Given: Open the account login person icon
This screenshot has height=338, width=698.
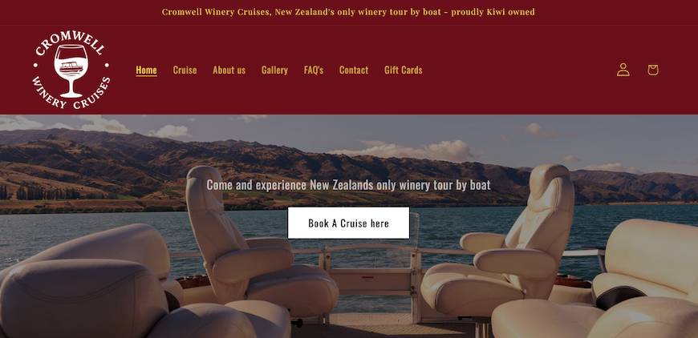Looking at the screenshot, I should point(623,70).
